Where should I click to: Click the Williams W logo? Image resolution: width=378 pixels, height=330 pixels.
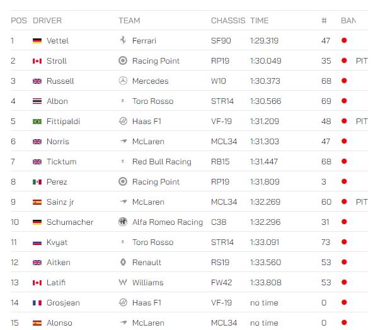pyautogui.click(x=123, y=282)
